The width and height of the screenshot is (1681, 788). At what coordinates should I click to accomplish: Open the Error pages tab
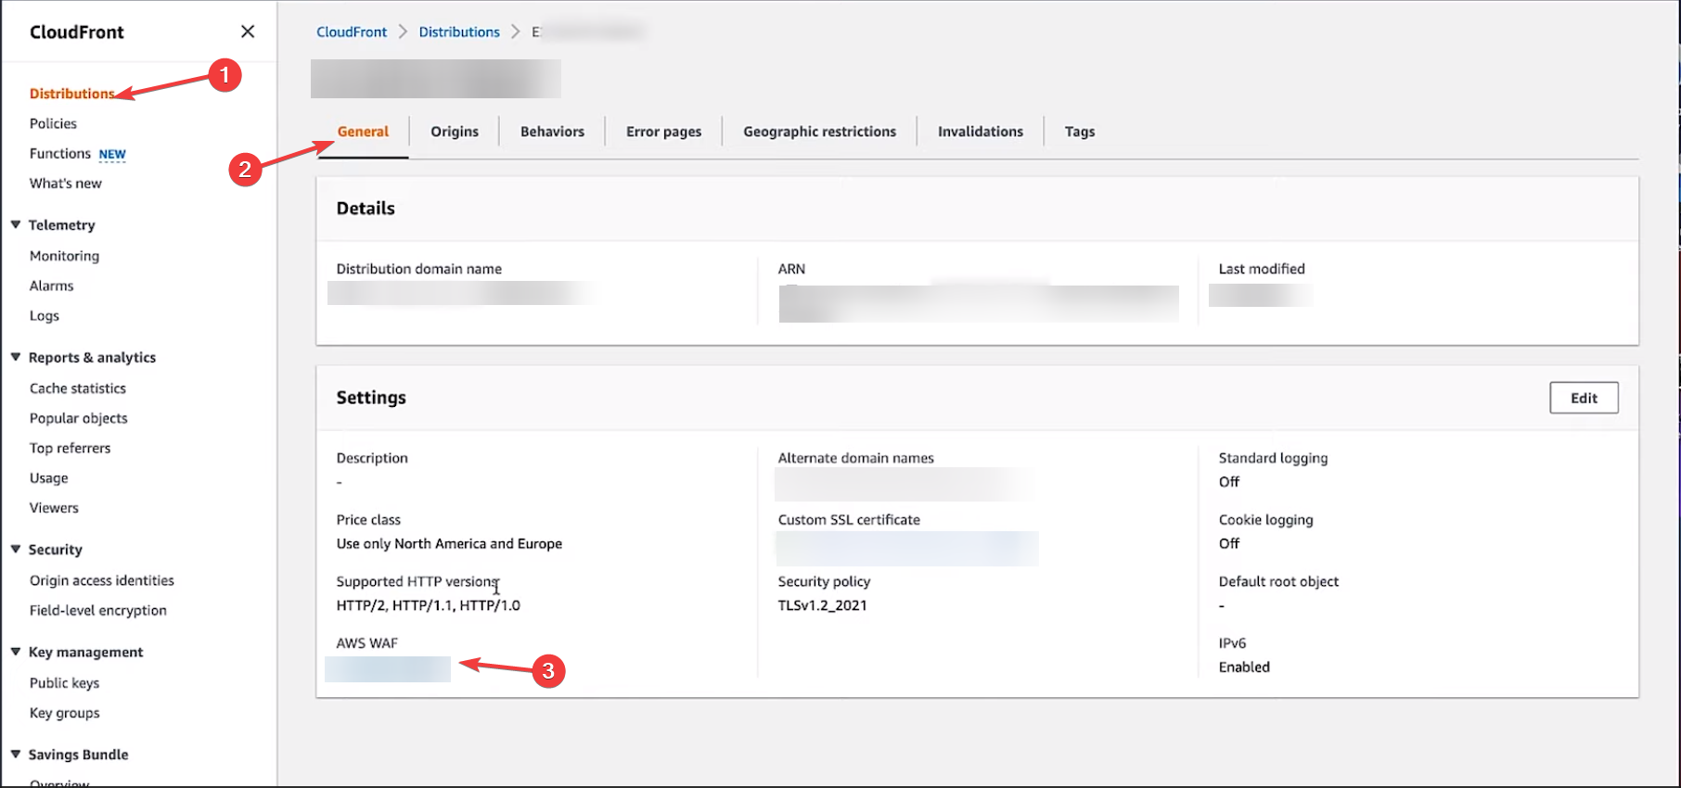[x=663, y=132]
